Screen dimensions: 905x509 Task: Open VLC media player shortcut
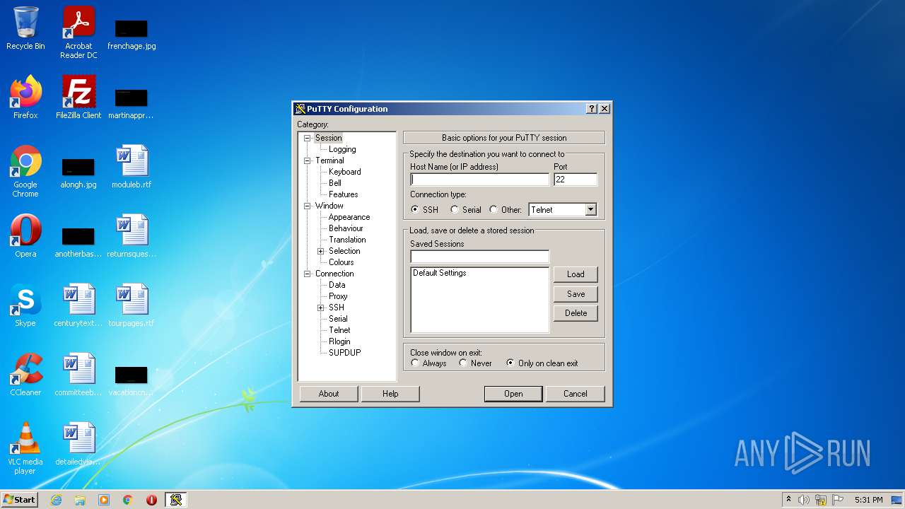pyautogui.click(x=25, y=449)
